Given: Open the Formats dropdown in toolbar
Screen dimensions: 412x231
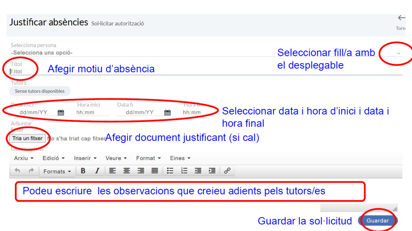Looking at the screenshot, I should 57,171.
